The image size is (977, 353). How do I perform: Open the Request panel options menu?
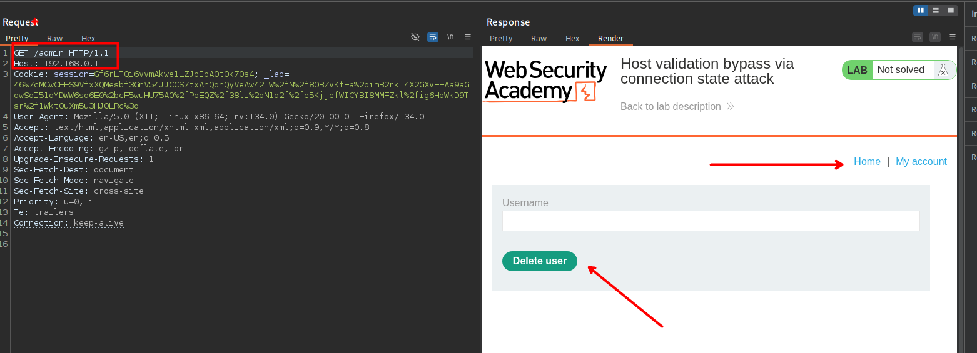coord(468,37)
